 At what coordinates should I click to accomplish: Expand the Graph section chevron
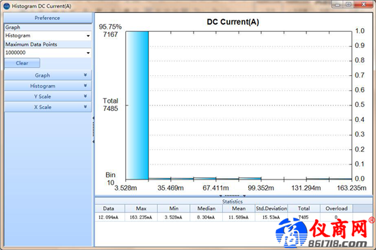coord(85,75)
